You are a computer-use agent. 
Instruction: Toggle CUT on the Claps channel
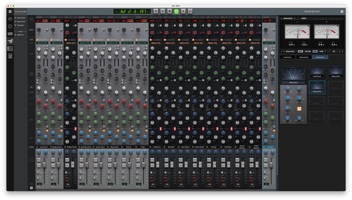(138, 165)
